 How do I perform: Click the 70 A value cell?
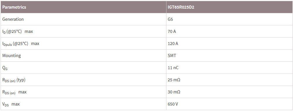click(x=172, y=31)
